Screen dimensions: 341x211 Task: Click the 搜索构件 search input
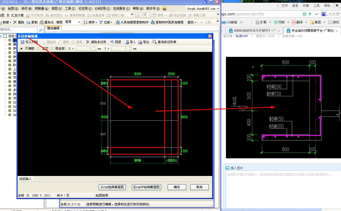19,30
